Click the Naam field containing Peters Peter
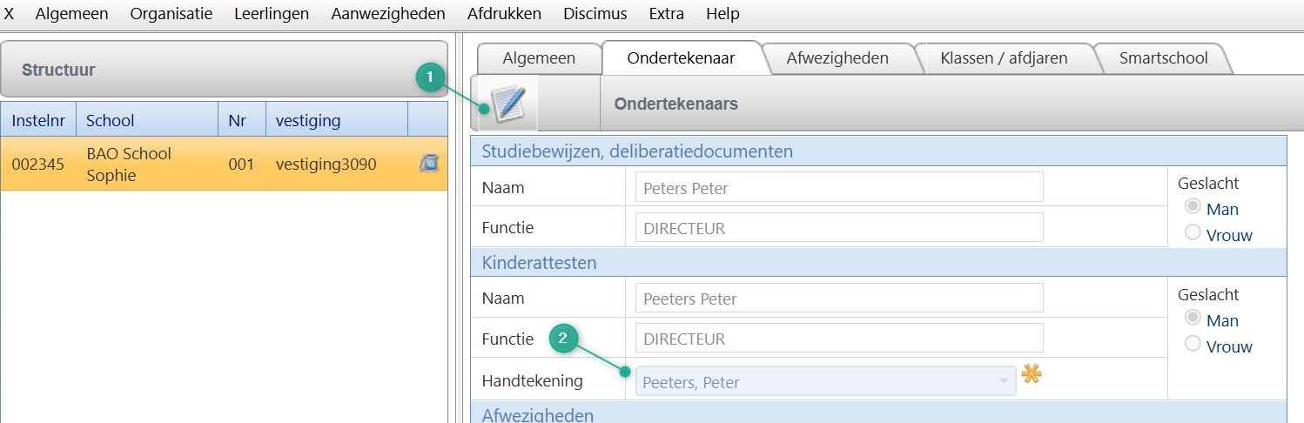The width and height of the screenshot is (1304, 423). 838,187
